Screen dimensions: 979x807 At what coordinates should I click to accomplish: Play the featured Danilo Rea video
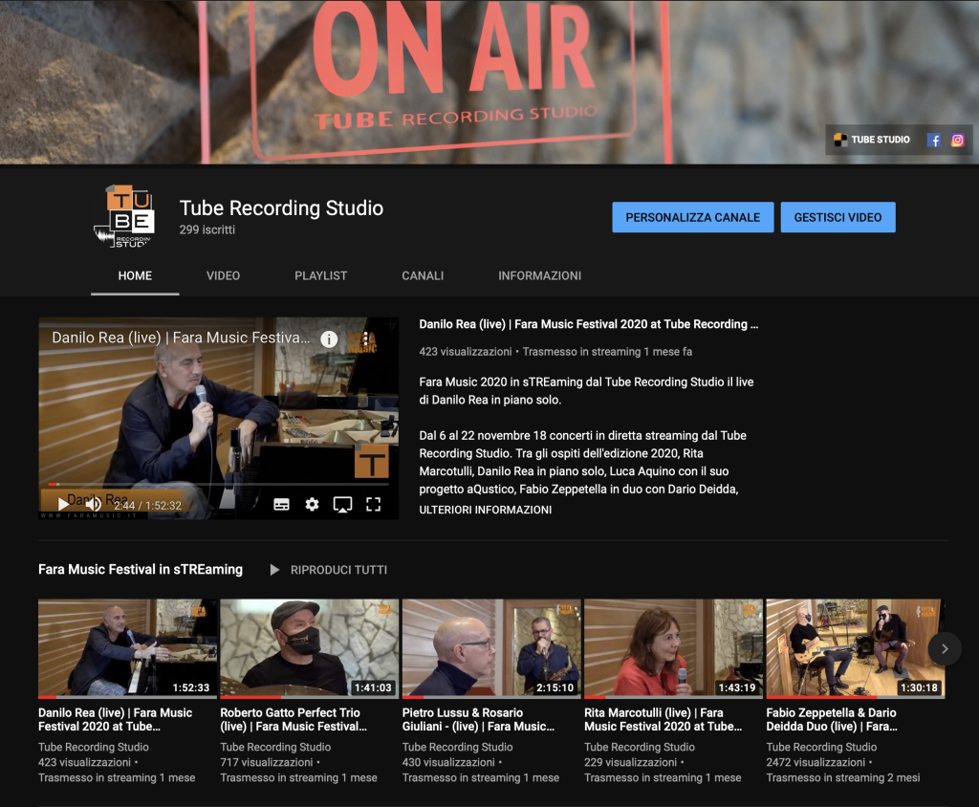pyautogui.click(x=63, y=505)
